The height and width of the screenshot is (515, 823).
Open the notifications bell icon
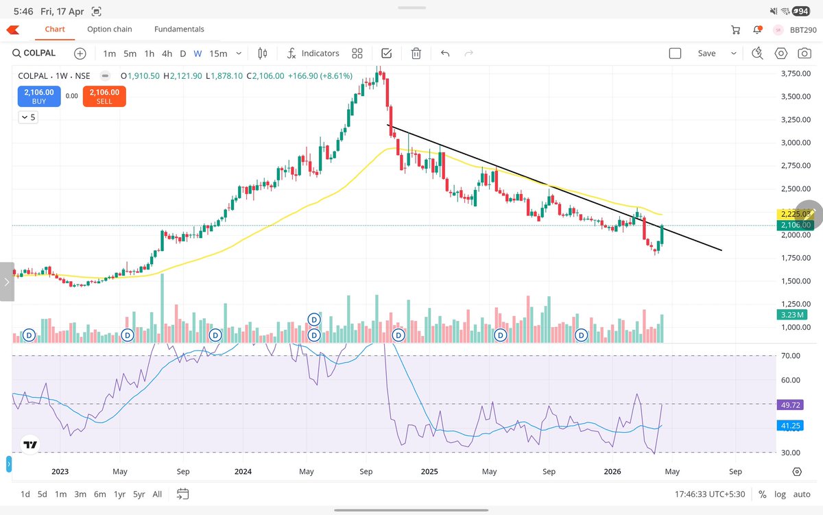pyautogui.click(x=757, y=29)
